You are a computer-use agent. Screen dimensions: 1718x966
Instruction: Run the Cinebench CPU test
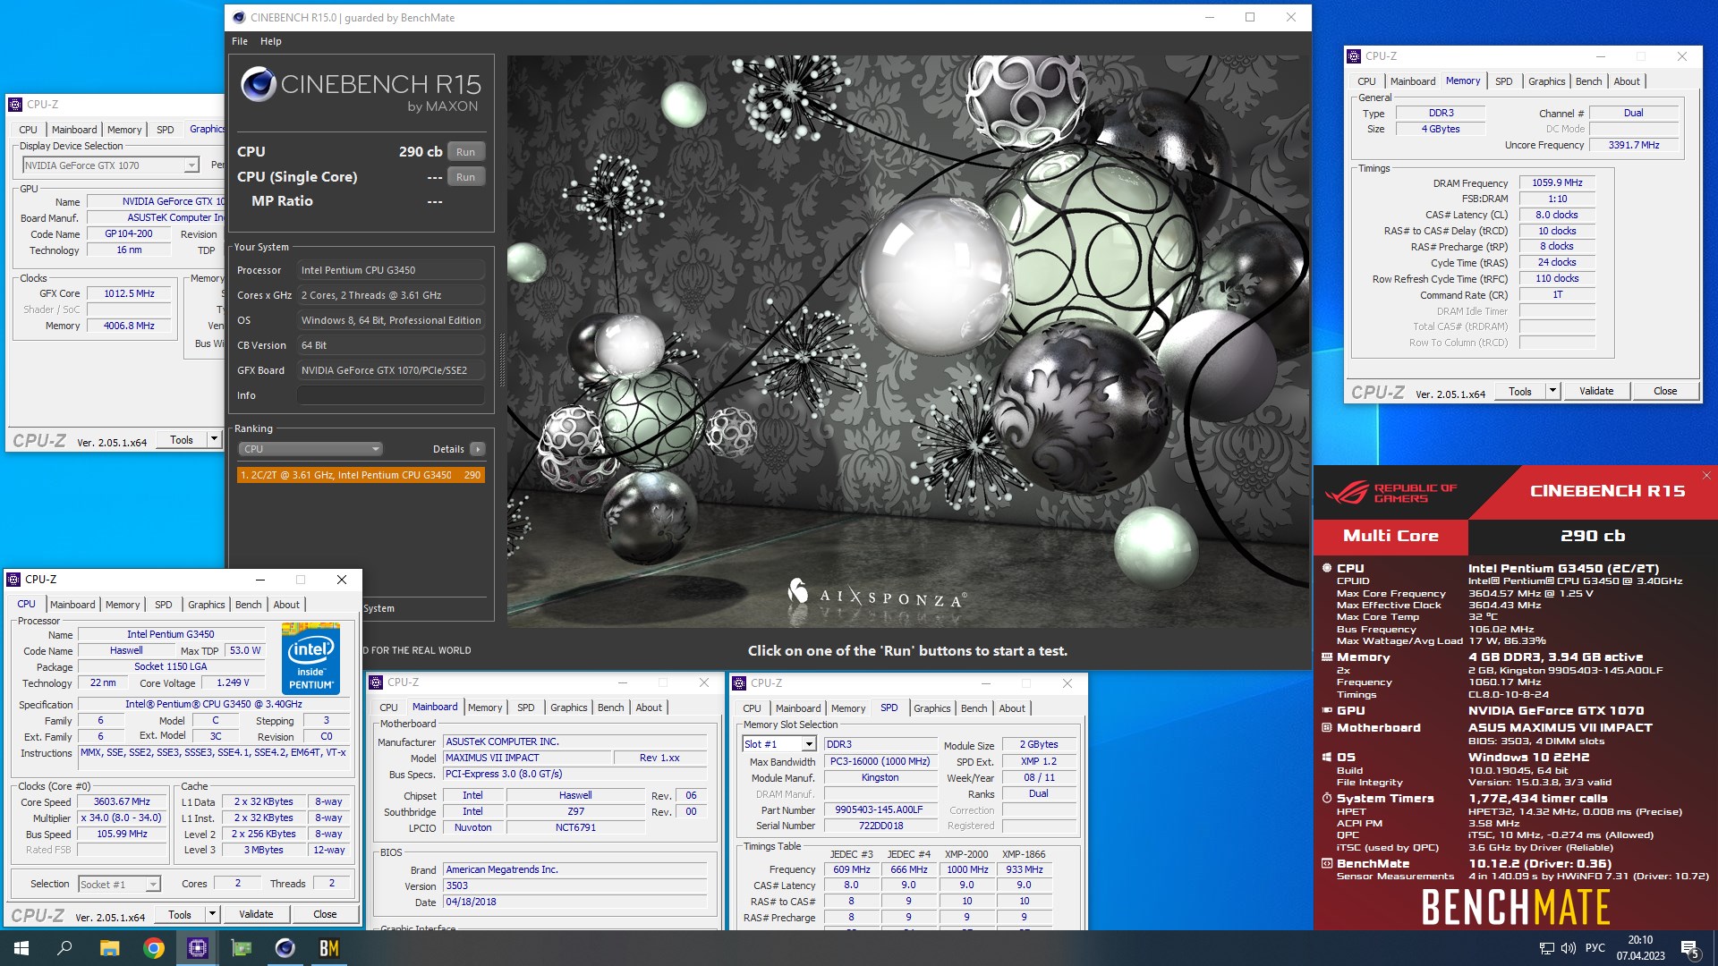(466, 152)
